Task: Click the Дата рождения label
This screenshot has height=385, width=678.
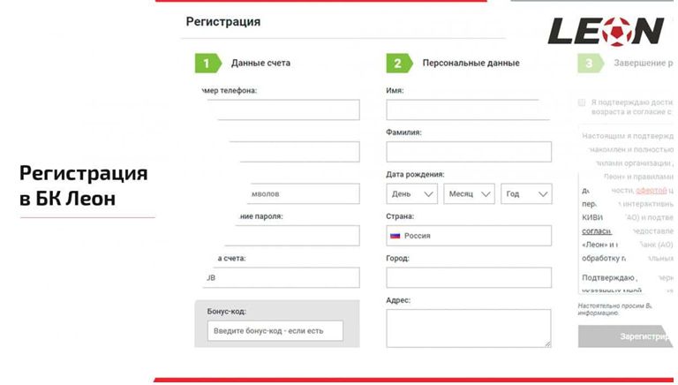Action: [x=415, y=174]
